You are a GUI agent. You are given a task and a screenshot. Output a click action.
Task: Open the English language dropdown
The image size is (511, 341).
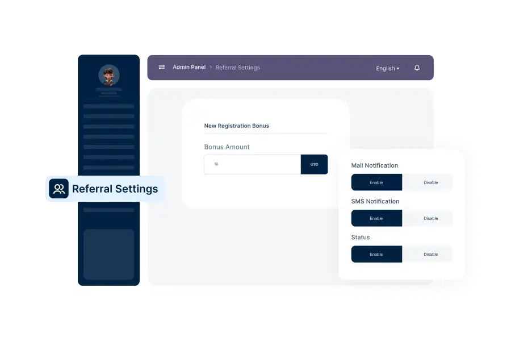[x=387, y=68]
